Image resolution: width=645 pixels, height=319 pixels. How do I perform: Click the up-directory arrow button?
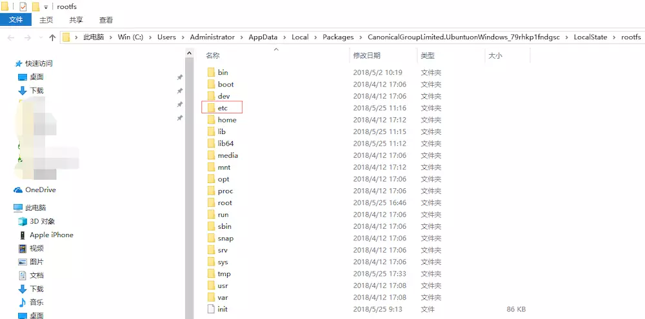pos(52,37)
